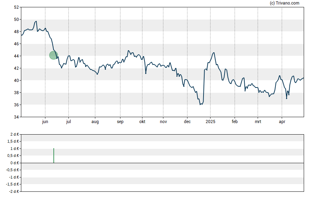Select the 'jun' month label

pyautogui.click(x=45, y=122)
